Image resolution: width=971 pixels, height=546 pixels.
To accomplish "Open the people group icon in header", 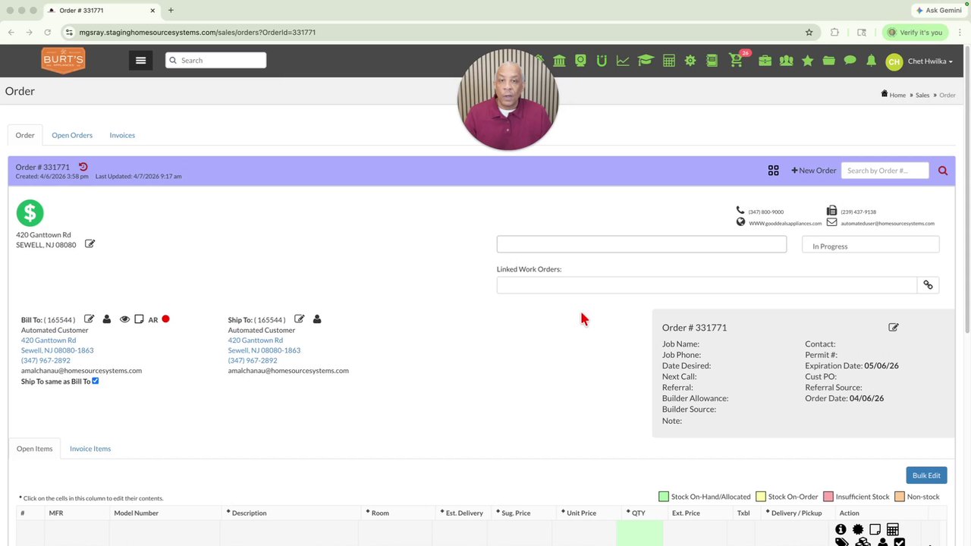I will [x=786, y=61].
